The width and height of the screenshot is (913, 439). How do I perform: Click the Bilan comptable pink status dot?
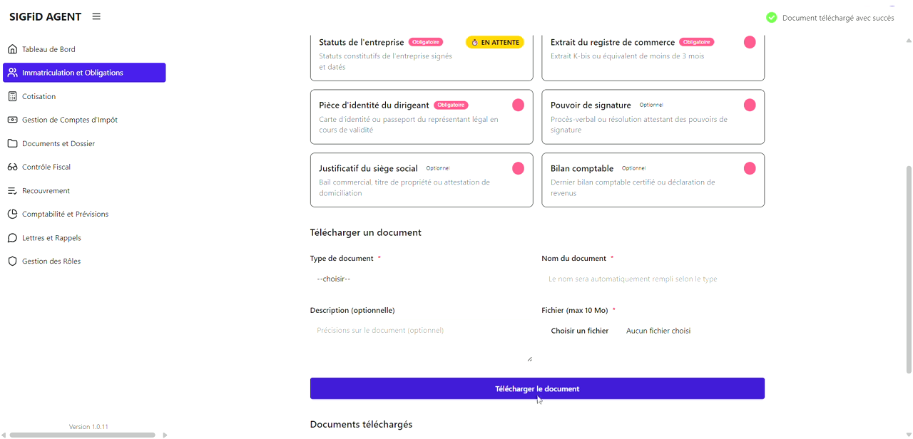coord(750,168)
